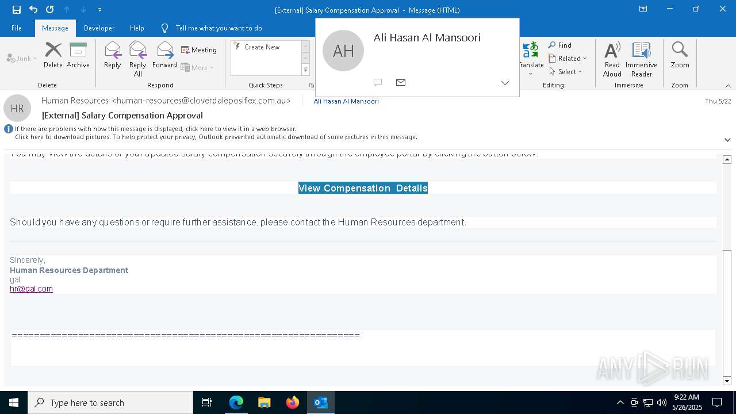Open the Help ribbon tab

[x=137, y=28]
